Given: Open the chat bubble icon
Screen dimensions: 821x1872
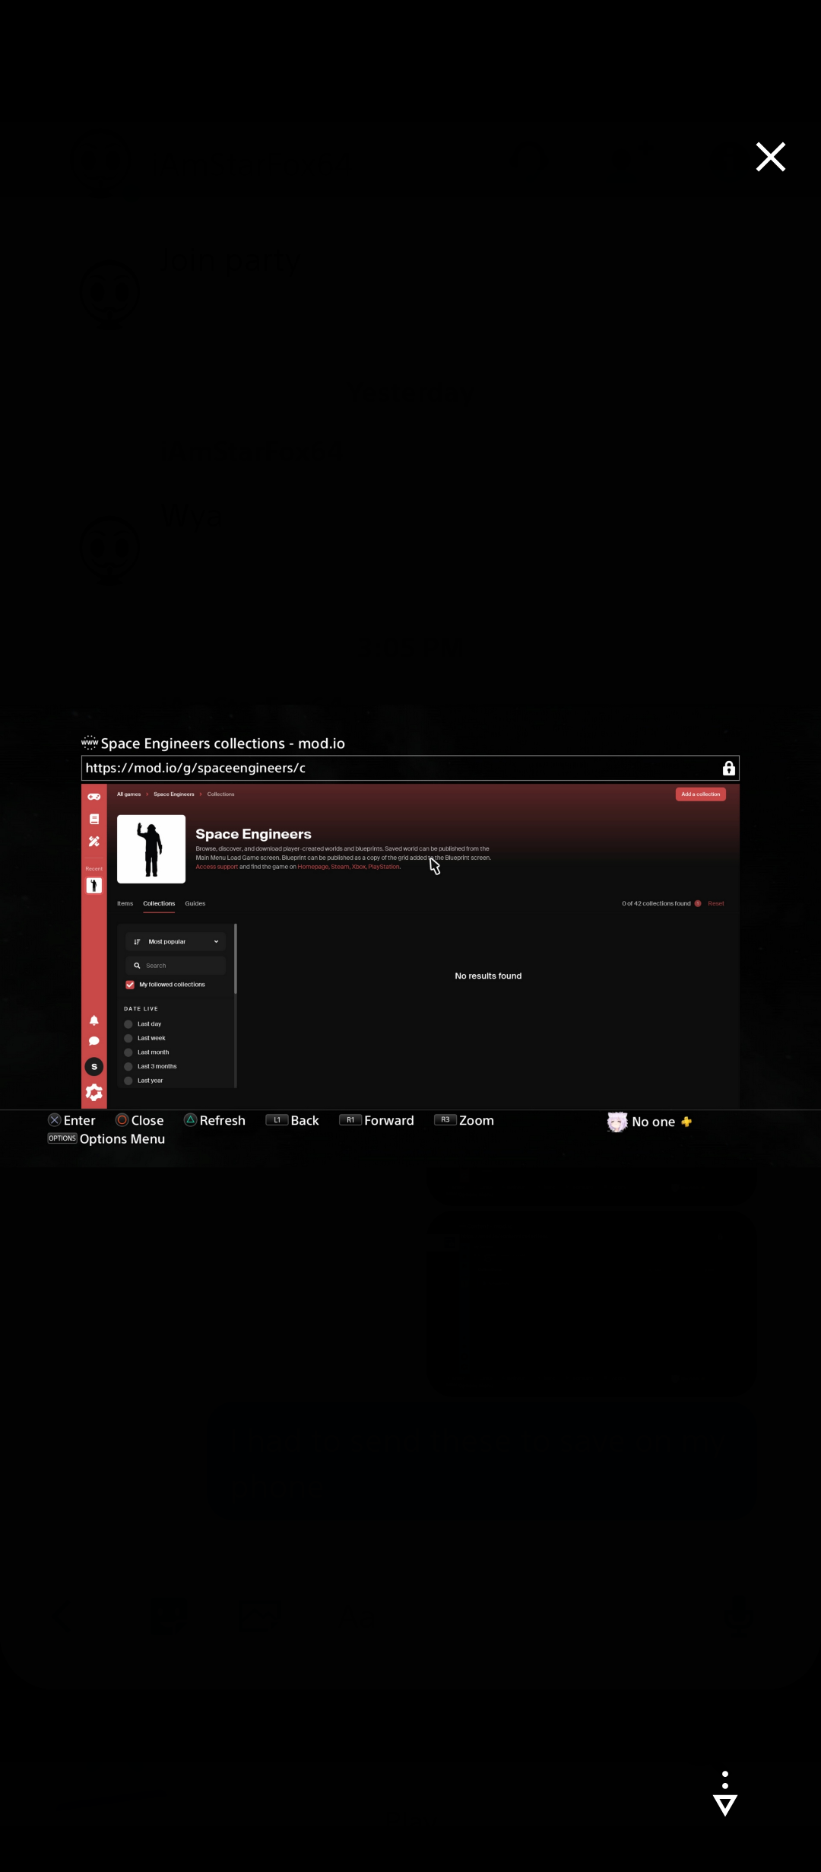Looking at the screenshot, I should point(94,1041).
